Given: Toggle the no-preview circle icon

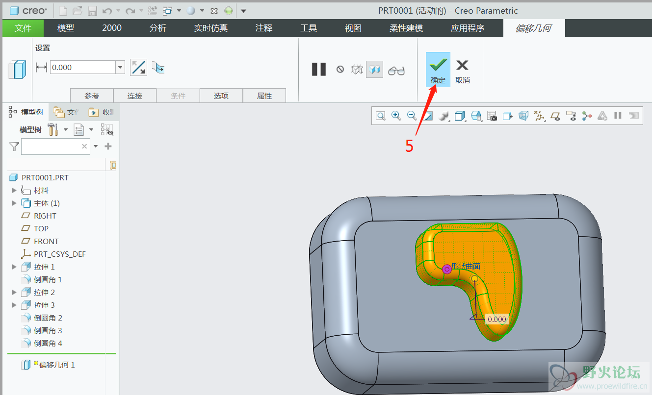Looking at the screenshot, I should tap(340, 70).
